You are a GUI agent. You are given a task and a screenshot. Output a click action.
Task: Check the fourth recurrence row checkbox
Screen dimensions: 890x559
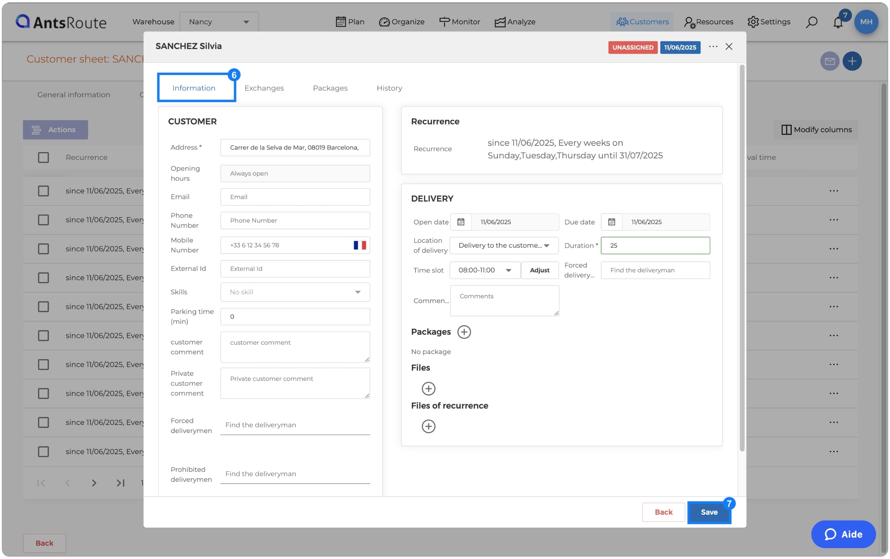[x=43, y=277]
